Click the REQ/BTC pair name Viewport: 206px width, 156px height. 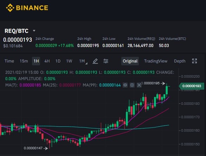[17, 31]
